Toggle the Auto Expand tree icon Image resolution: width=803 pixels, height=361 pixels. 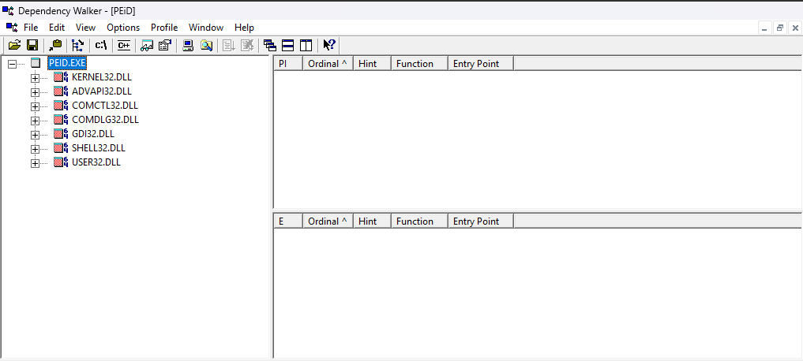(x=77, y=45)
